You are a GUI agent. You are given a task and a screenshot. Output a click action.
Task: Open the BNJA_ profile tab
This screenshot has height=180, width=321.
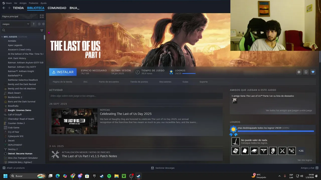click(x=74, y=8)
